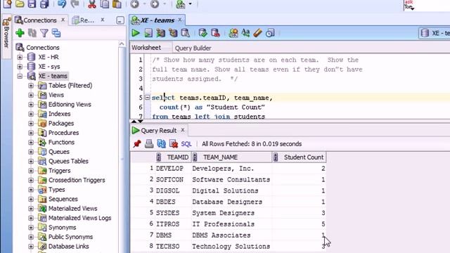The width and height of the screenshot is (450, 253).
Task: Click the Explain Plan icon
Action: coord(161,33)
